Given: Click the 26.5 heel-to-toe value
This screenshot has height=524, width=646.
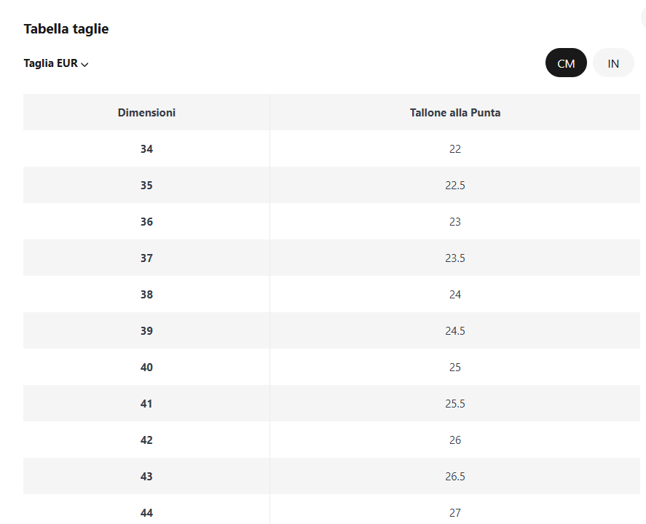Looking at the screenshot, I should (x=455, y=476).
